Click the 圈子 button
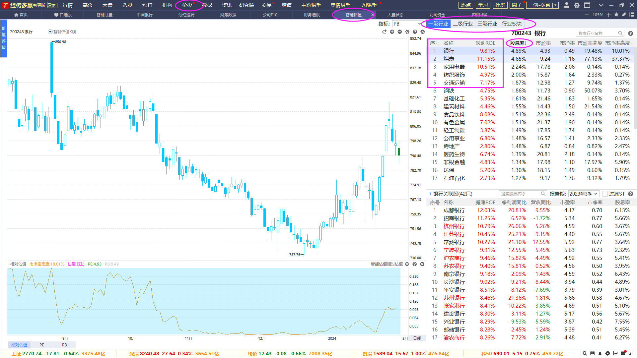 (x=517, y=5)
